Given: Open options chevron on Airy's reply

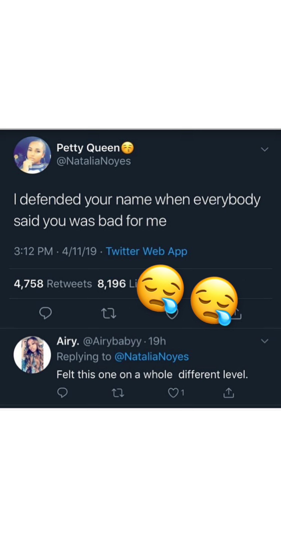Looking at the screenshot, I should [265, 341].
